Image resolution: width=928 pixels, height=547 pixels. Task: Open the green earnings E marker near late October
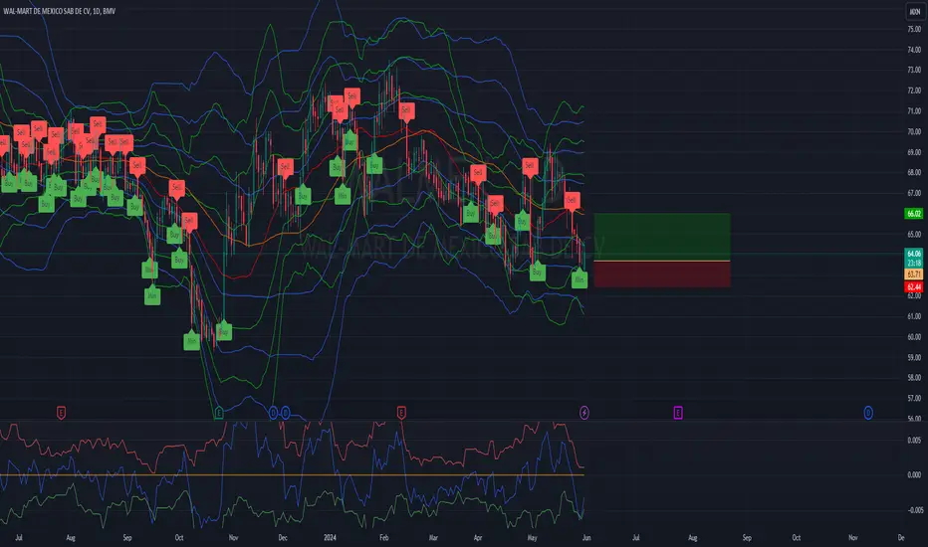[219, 412]
